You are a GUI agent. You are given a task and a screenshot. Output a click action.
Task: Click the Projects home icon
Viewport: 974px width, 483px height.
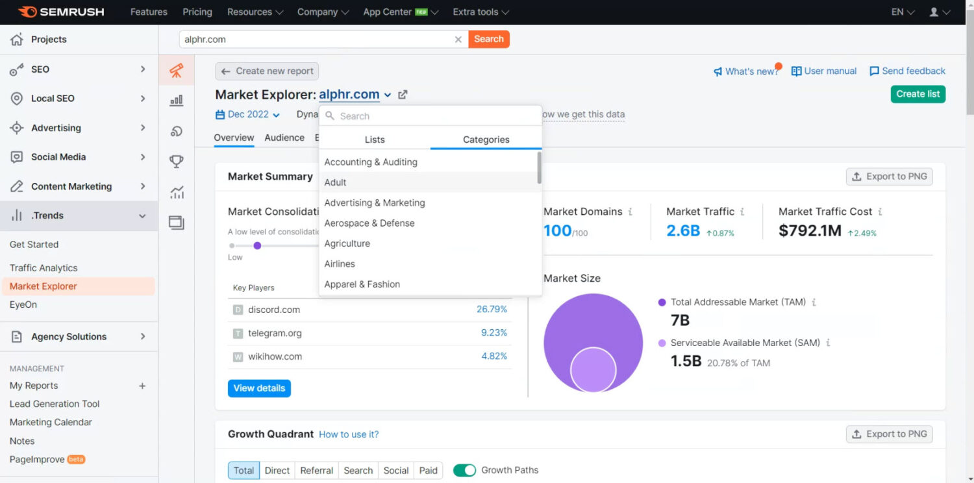17,40
